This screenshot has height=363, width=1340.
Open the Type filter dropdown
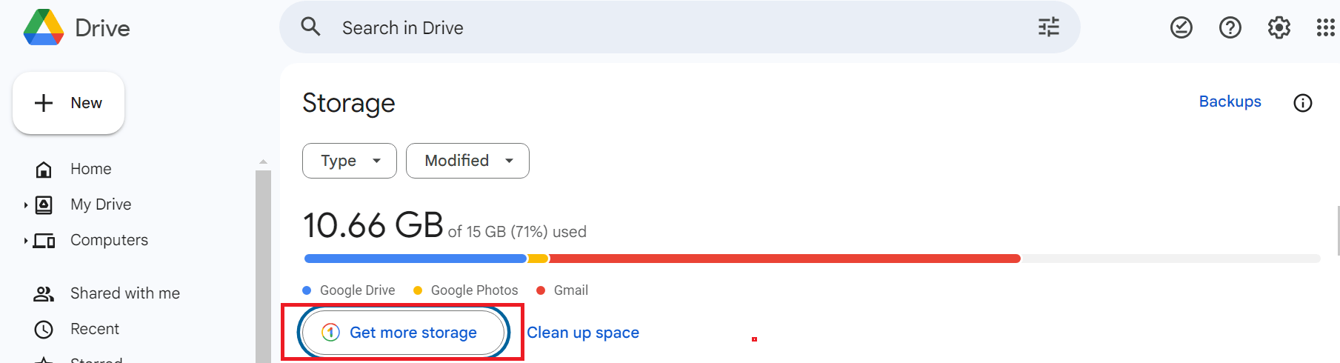pos(350,161)
